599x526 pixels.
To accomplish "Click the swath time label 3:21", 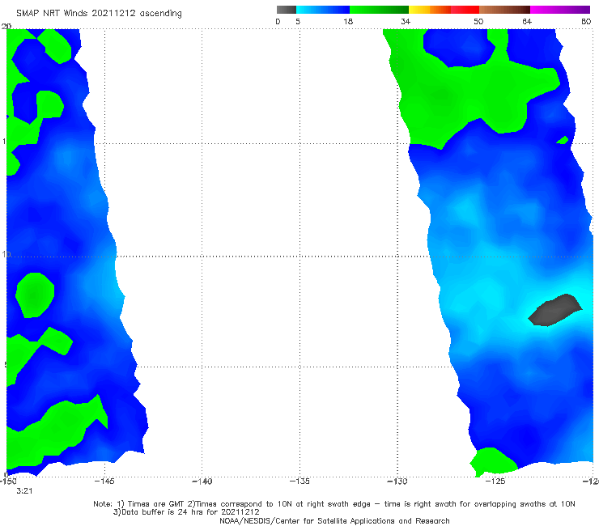I will click(24, 491).
